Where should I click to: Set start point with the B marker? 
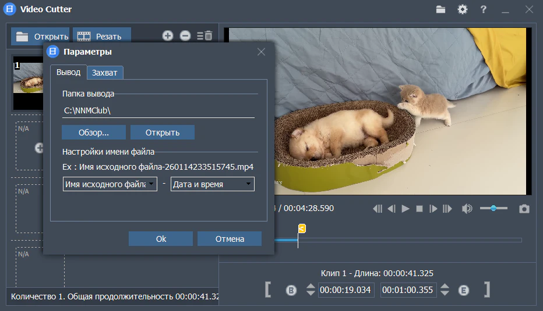coord(291,290)
